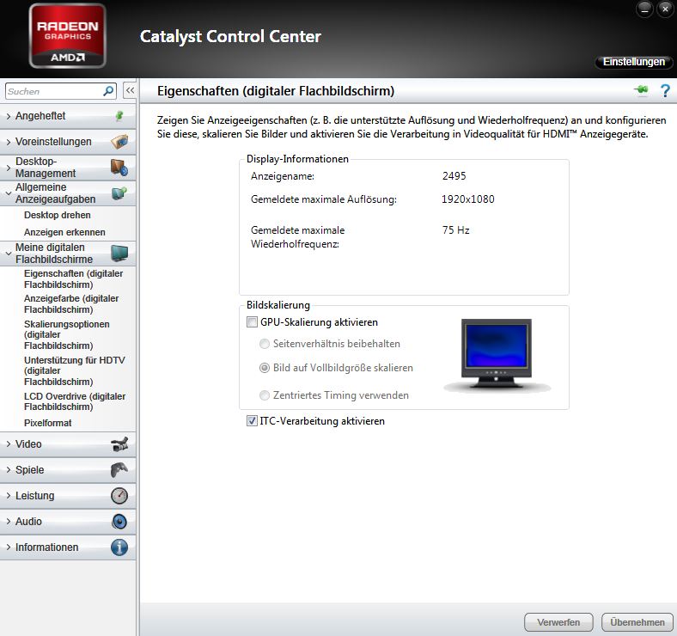Click the Spiele gamepad icon
This screenshot has width=677, height=636.
pos(119,469)
